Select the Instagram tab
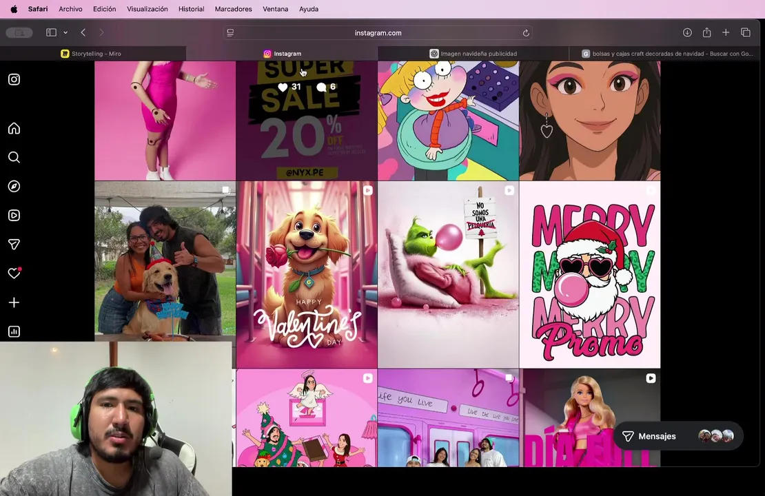The height and width of the screenshot is (496, 765). coord(282,54)
